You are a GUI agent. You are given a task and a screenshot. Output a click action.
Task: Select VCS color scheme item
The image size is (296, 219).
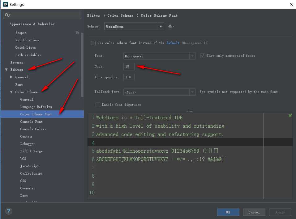(x=23, y=159)
